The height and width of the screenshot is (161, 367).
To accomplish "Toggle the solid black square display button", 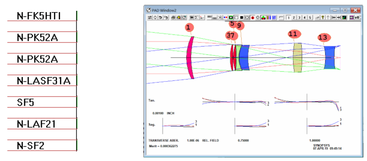I will coord(241,17).
